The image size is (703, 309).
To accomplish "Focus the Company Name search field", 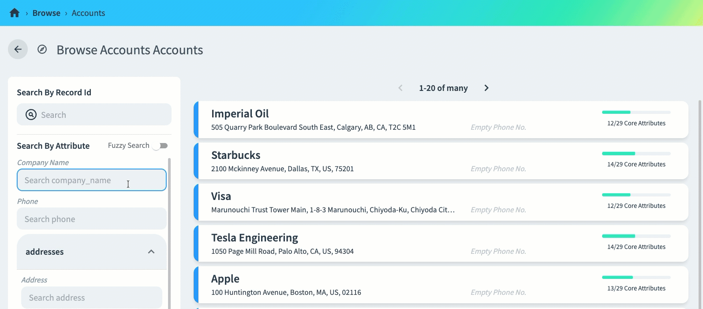I will (92, 180).
